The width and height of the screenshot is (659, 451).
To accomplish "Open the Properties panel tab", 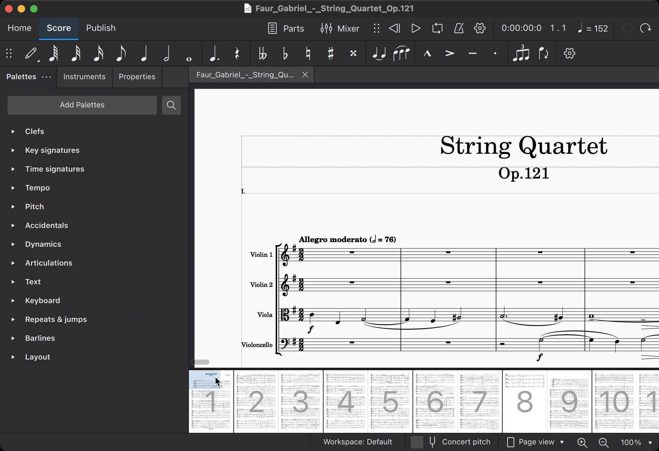I will (137, 77).
